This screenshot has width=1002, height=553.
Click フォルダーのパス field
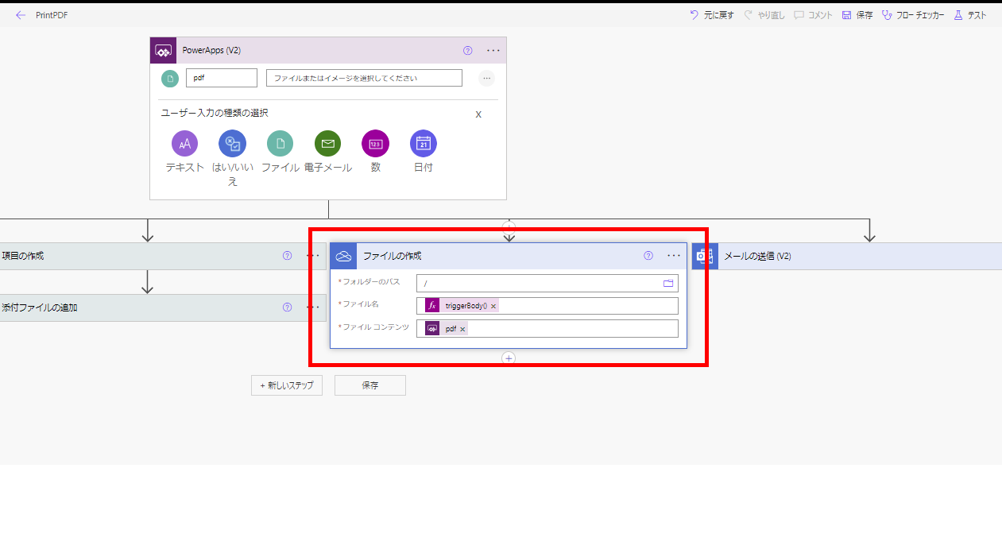547,284
